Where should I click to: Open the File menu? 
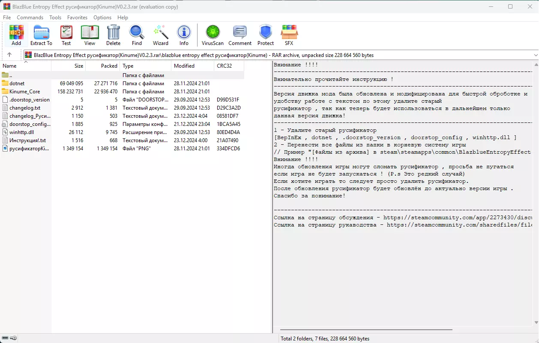point(7,18)
